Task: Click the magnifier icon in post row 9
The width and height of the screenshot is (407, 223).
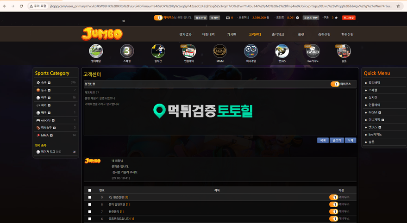Action: coord(111,198)
